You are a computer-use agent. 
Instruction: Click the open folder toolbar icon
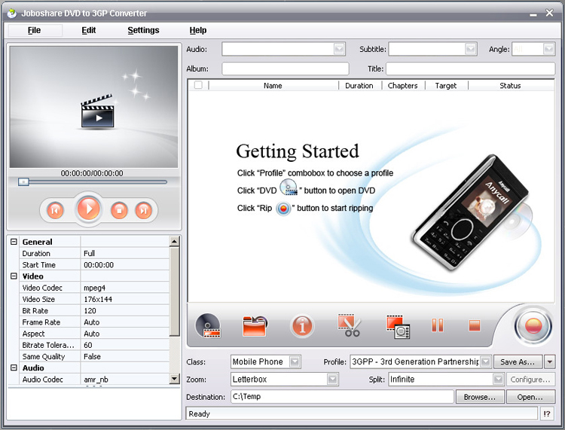click(255, 326)
